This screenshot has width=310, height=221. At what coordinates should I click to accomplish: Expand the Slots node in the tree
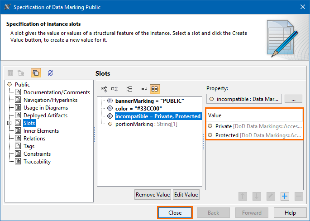[10, 123]
